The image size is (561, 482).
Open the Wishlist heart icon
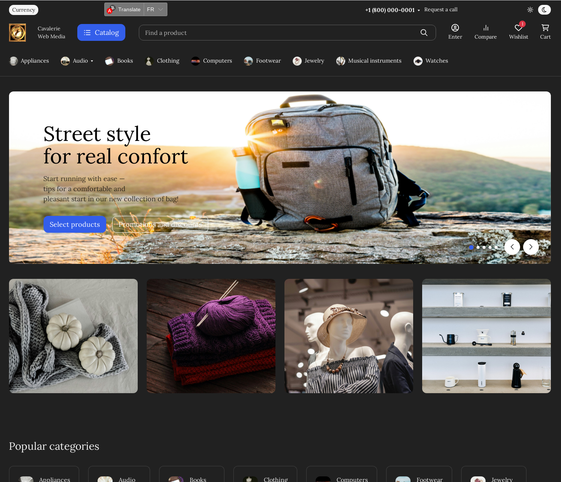pyautogui.click(x=519, y=28)
